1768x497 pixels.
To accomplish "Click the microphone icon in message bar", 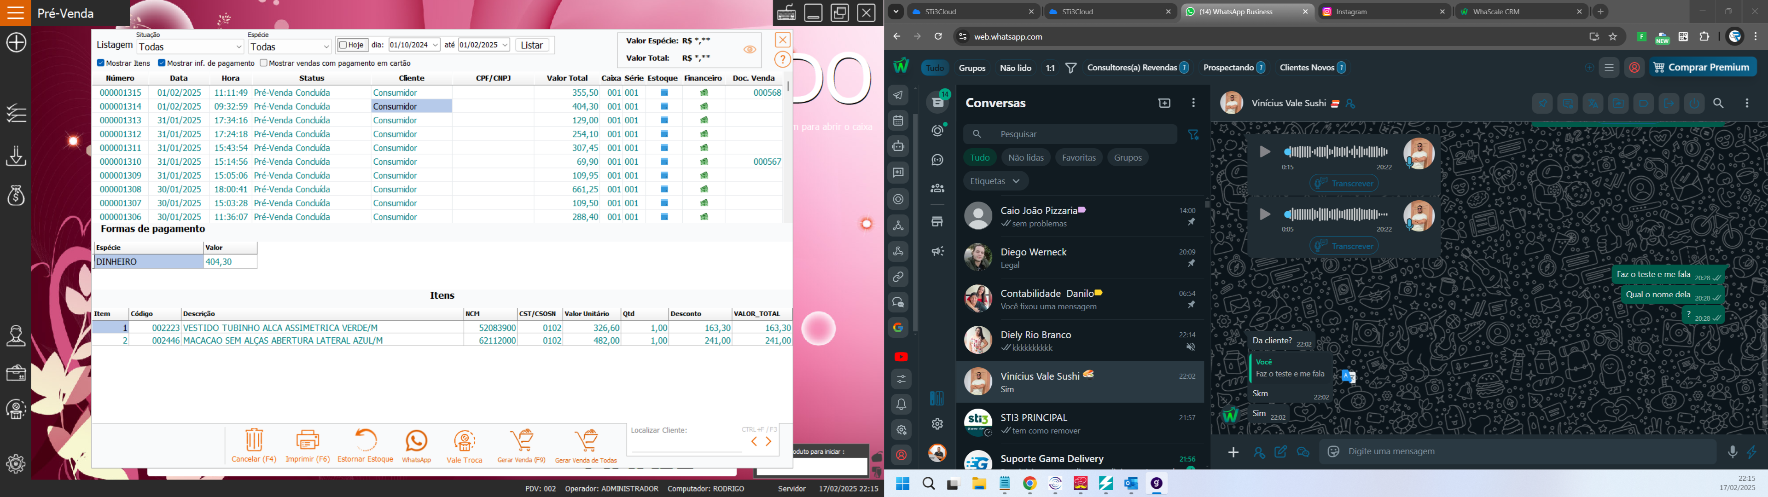I will point(1732,452).
